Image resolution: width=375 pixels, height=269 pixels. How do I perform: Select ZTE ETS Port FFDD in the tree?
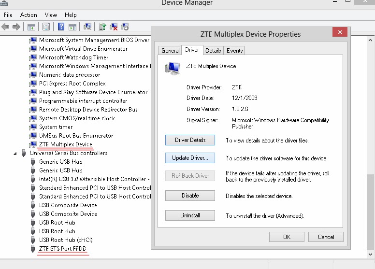[63, 249]
